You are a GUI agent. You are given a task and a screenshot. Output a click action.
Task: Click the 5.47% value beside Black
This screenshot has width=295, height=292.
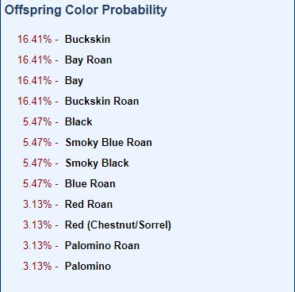click(x=37, y=121)
